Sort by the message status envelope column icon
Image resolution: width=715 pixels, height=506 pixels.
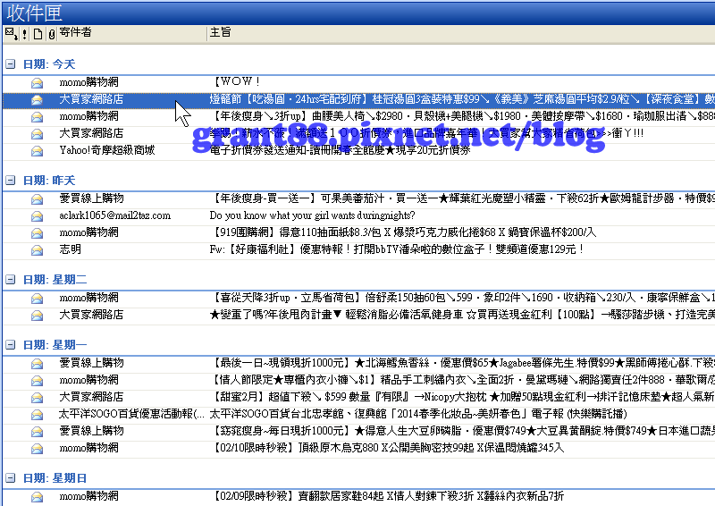(12, 33)
